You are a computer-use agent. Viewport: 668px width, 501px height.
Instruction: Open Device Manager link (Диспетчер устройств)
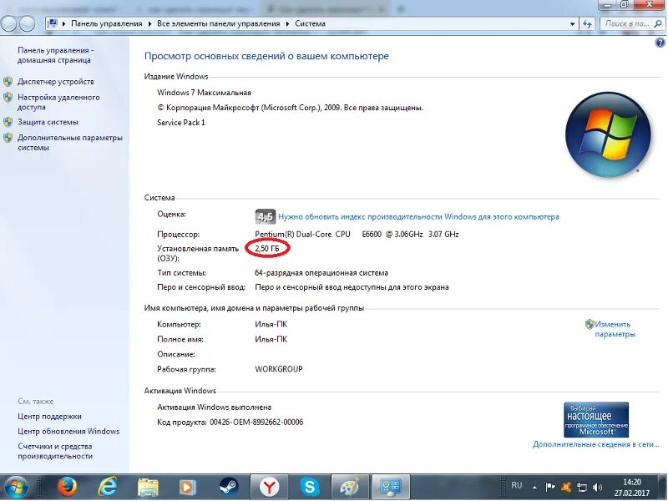pos(55,82)
